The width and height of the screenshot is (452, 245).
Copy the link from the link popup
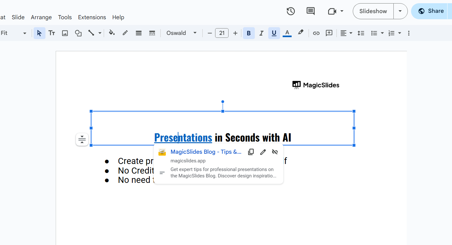click(251, 152)
